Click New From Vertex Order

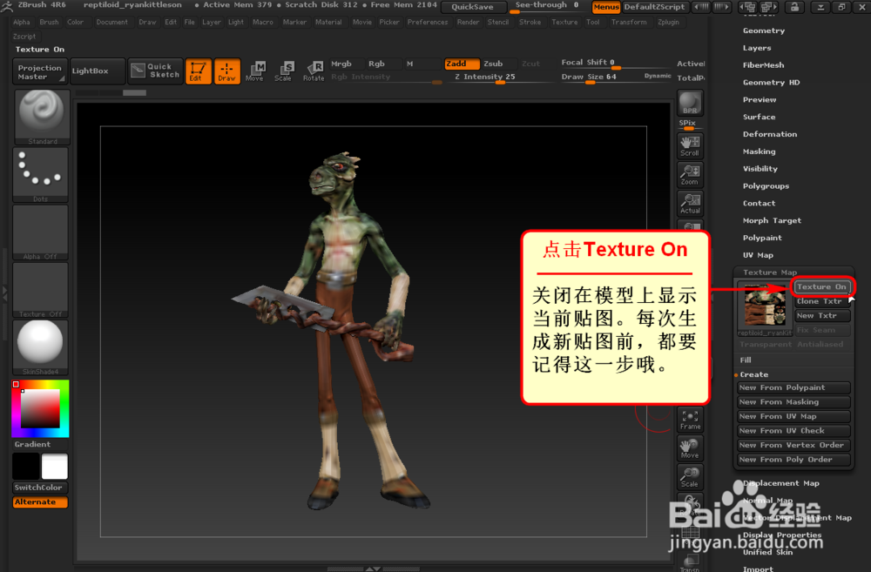pyautogui.click(x=793, y=446)
